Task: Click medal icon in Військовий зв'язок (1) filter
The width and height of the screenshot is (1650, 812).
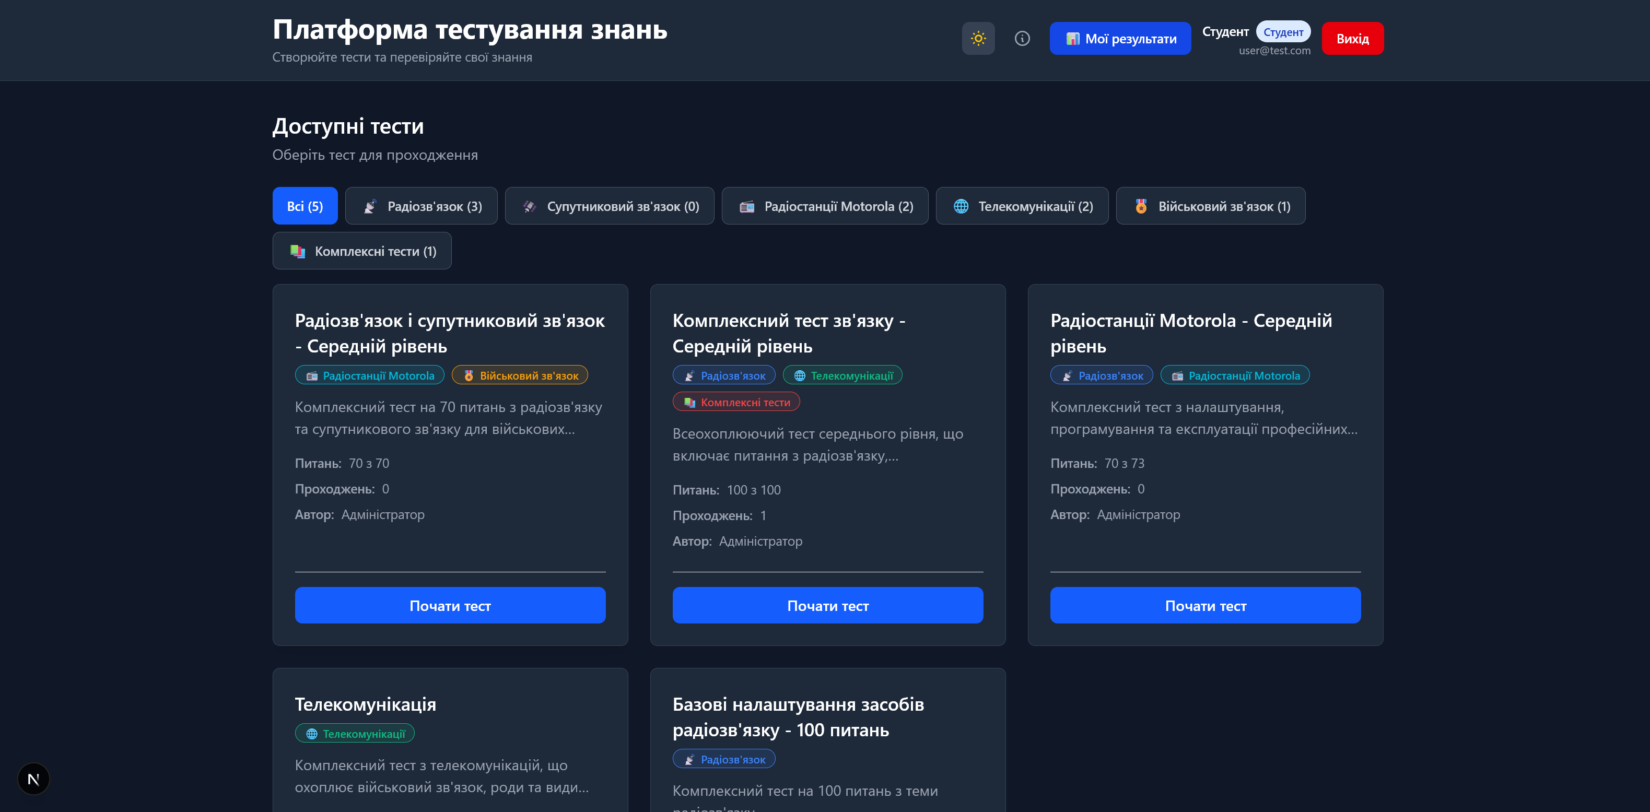Action: tap(1141, 206)
